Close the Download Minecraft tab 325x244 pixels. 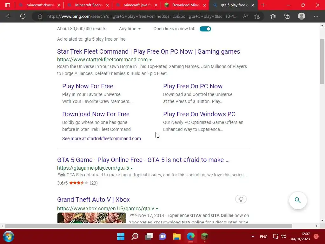pyautogui.click(x=205, y=5)
